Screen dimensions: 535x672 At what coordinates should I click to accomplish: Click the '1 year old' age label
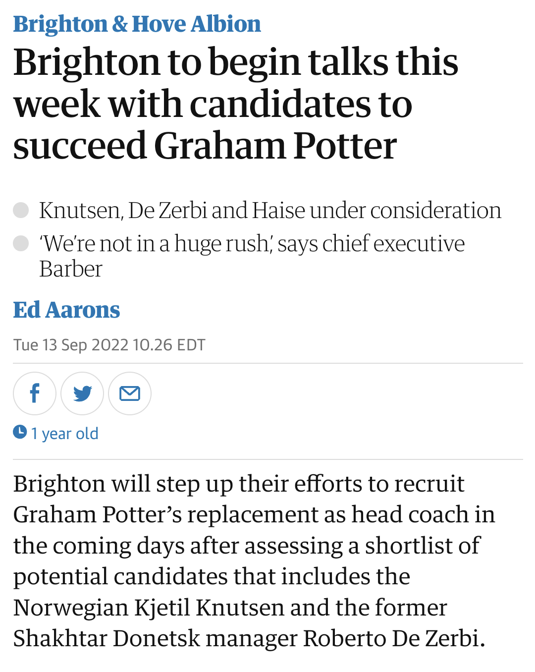point(65,434)
